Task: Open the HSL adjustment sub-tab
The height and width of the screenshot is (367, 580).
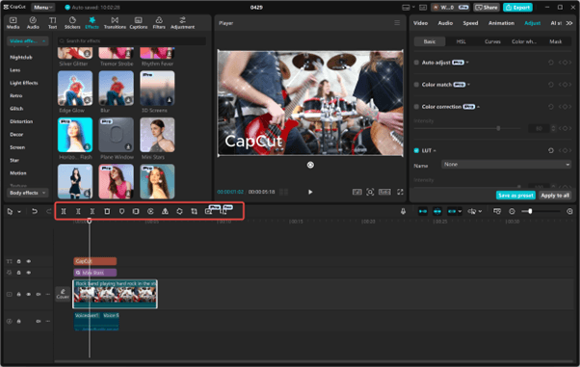Action: [x=461, y=41]
